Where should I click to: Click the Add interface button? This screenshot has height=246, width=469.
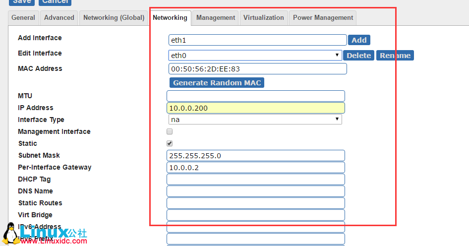[x=359, y=40]
